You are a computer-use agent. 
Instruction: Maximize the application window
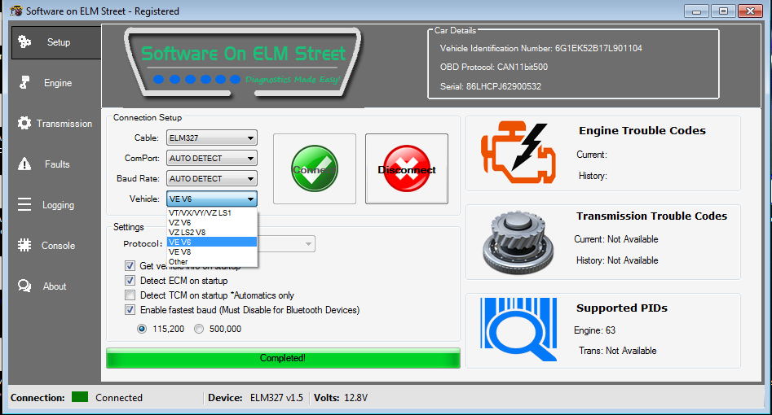pyautogui.click(x=723, y=11)
